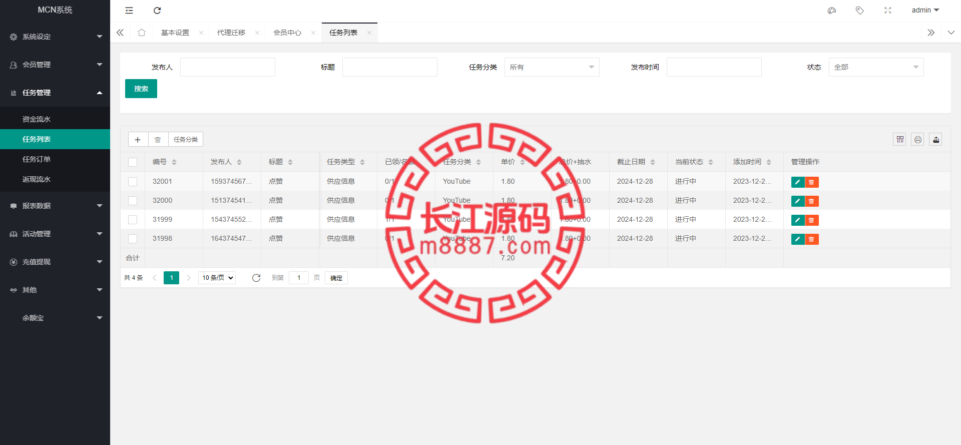Close the 任务列表 tab
Viewport: 961px width, 445px height.
pos(369,33)
